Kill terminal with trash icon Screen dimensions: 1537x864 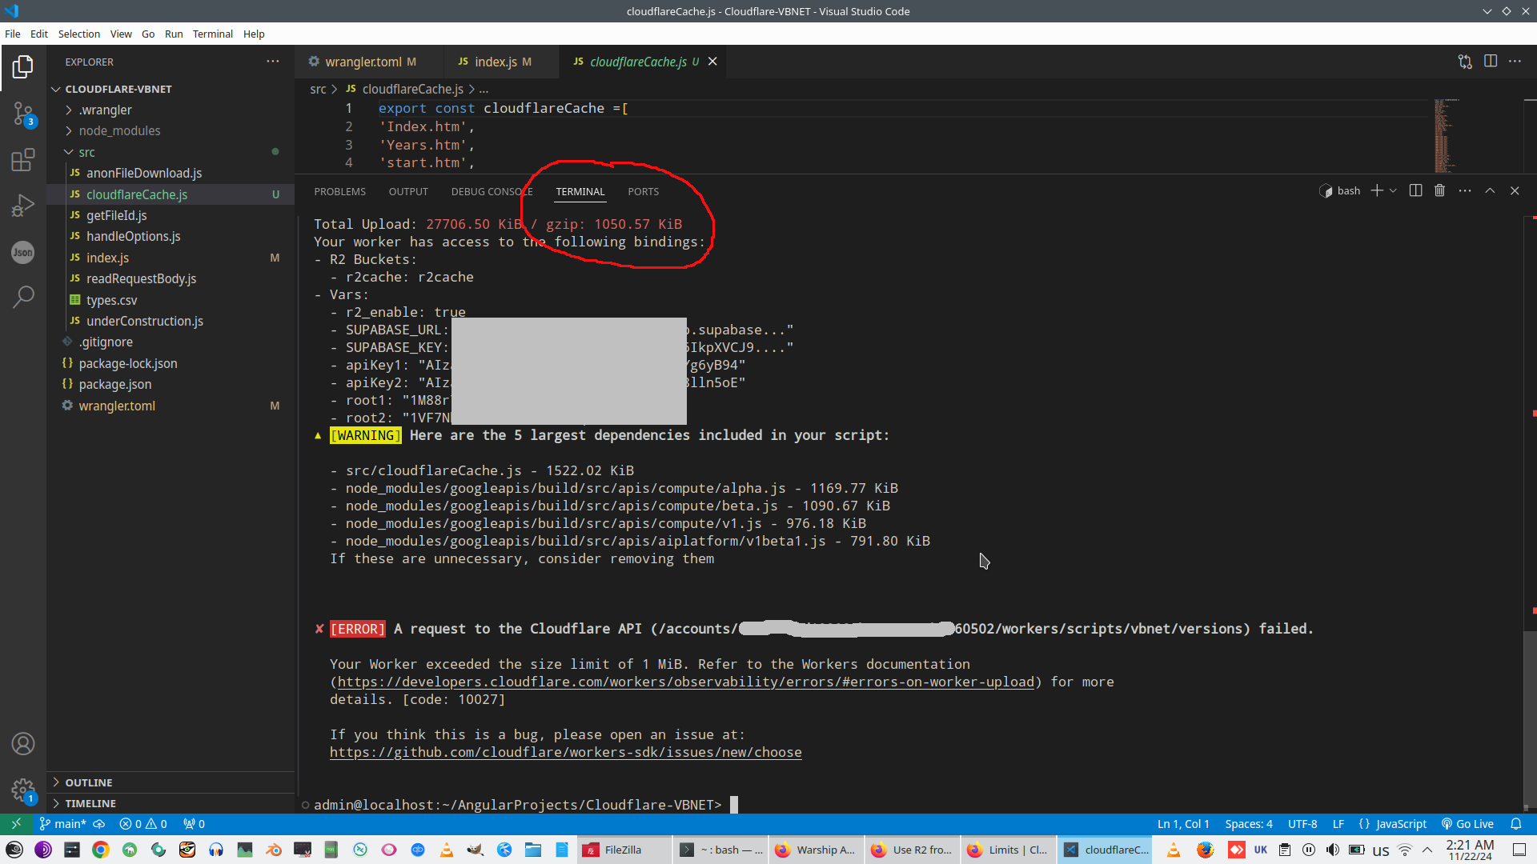[x=1439, y=190]
